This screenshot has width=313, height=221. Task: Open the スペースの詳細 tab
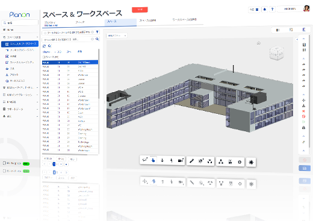point(147,20)
